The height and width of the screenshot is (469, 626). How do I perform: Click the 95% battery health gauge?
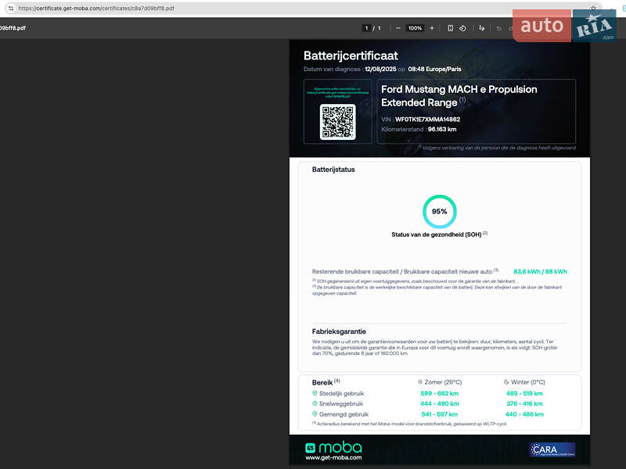point(440,212)
